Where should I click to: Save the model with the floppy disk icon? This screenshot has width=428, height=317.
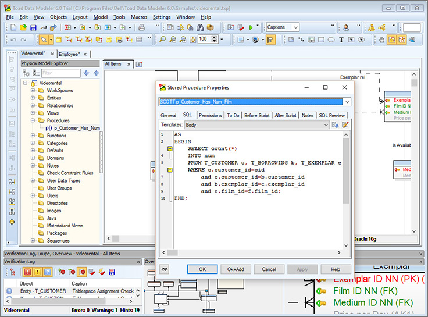pyautogui.click(x=33, y=27)
